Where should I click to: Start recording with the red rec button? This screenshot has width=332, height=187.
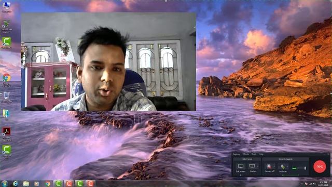[320, 167]
